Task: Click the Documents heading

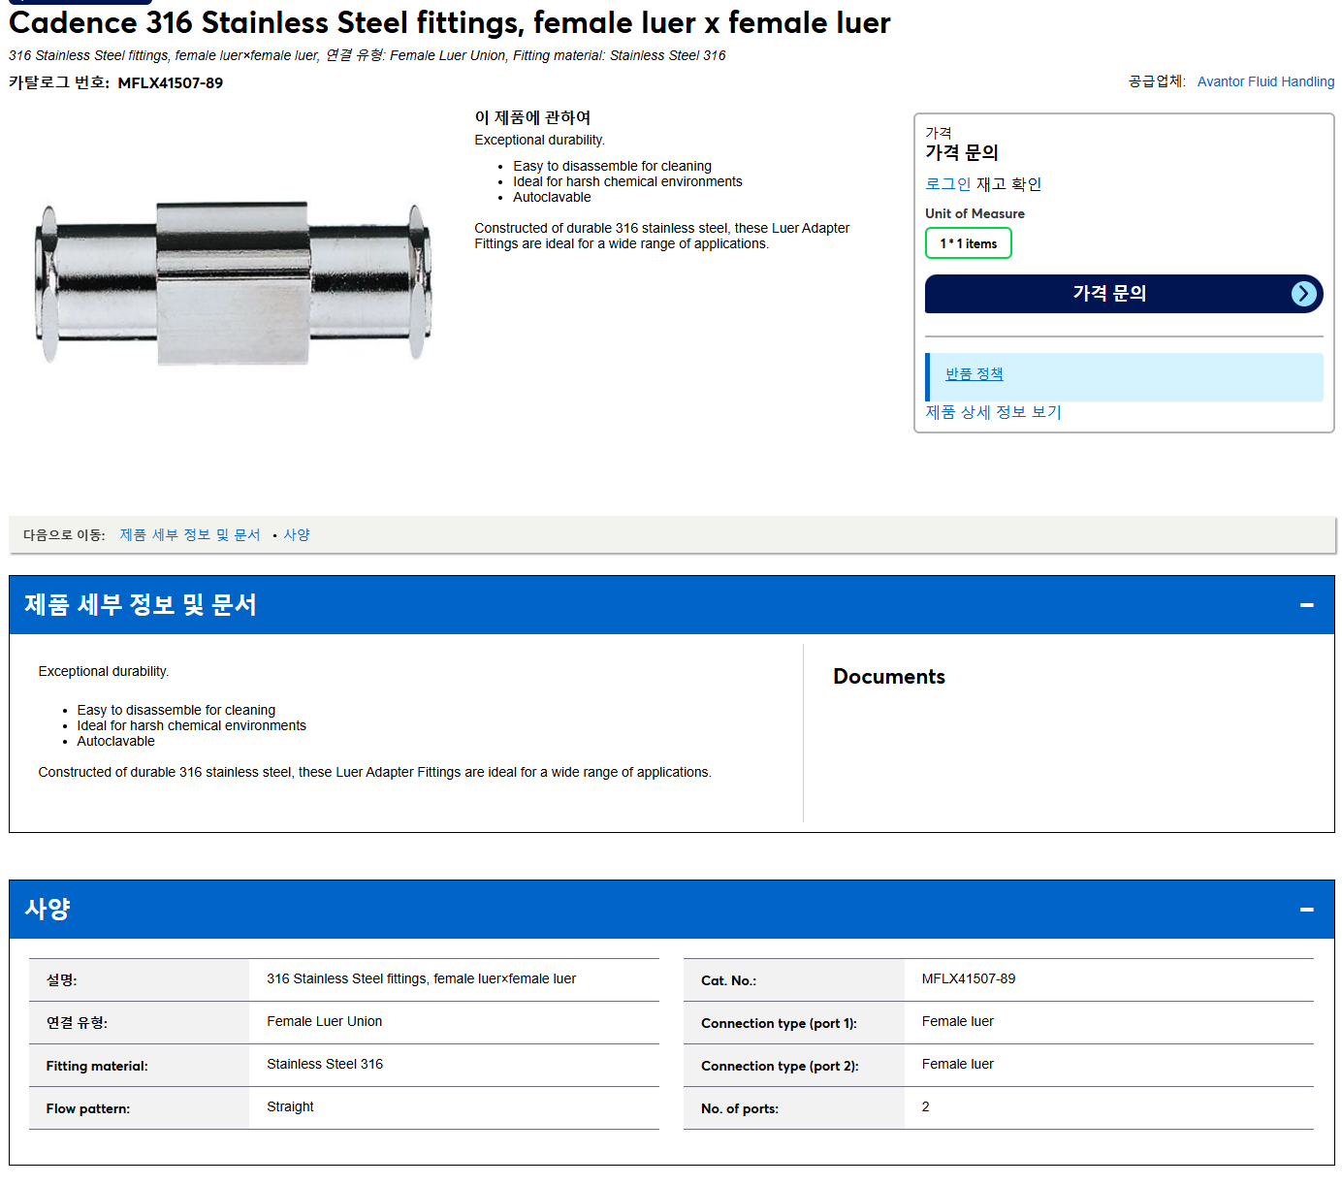Action: [x=889, y=677]
